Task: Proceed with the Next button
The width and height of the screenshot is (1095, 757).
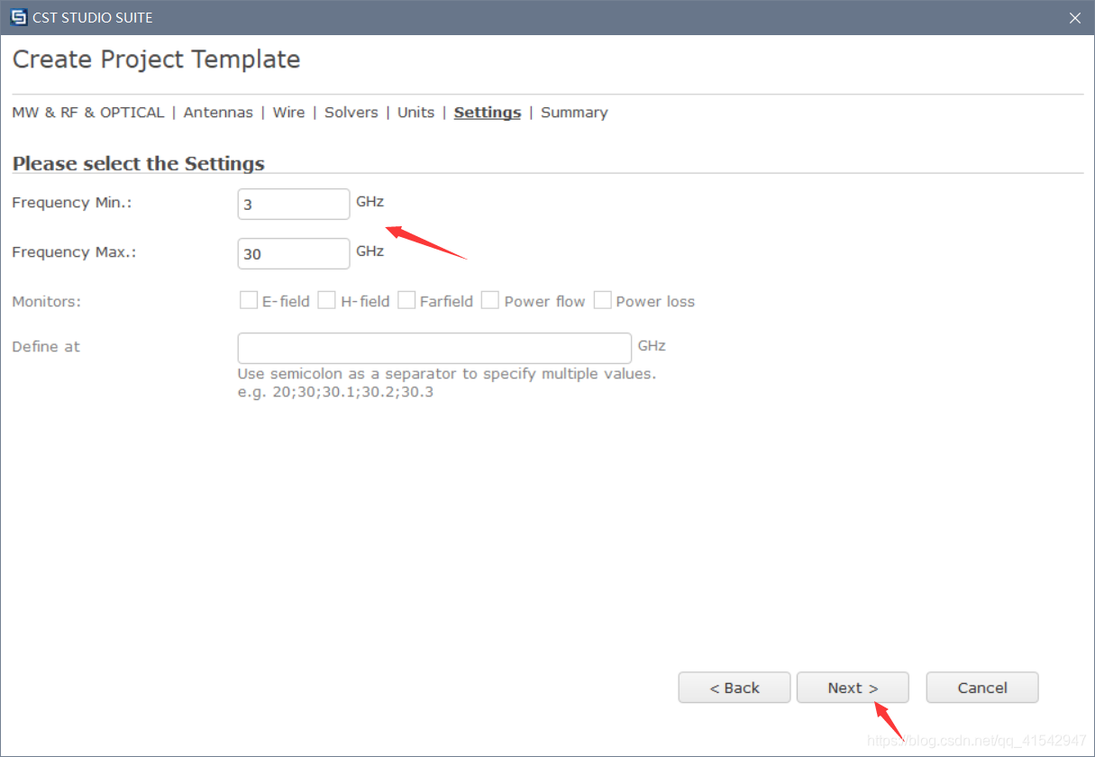Action: [853, 688]
